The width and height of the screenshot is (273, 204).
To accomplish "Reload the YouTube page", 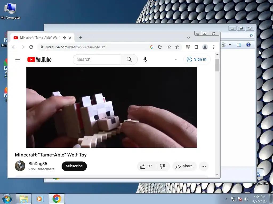I will pyautogui.click(x=31, y=47).
